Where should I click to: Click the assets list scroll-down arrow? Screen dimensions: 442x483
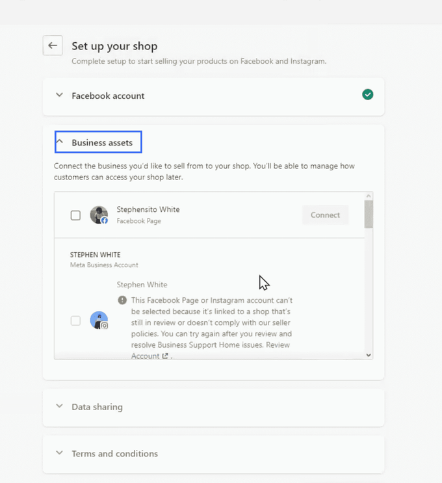(x=369, y=355)
